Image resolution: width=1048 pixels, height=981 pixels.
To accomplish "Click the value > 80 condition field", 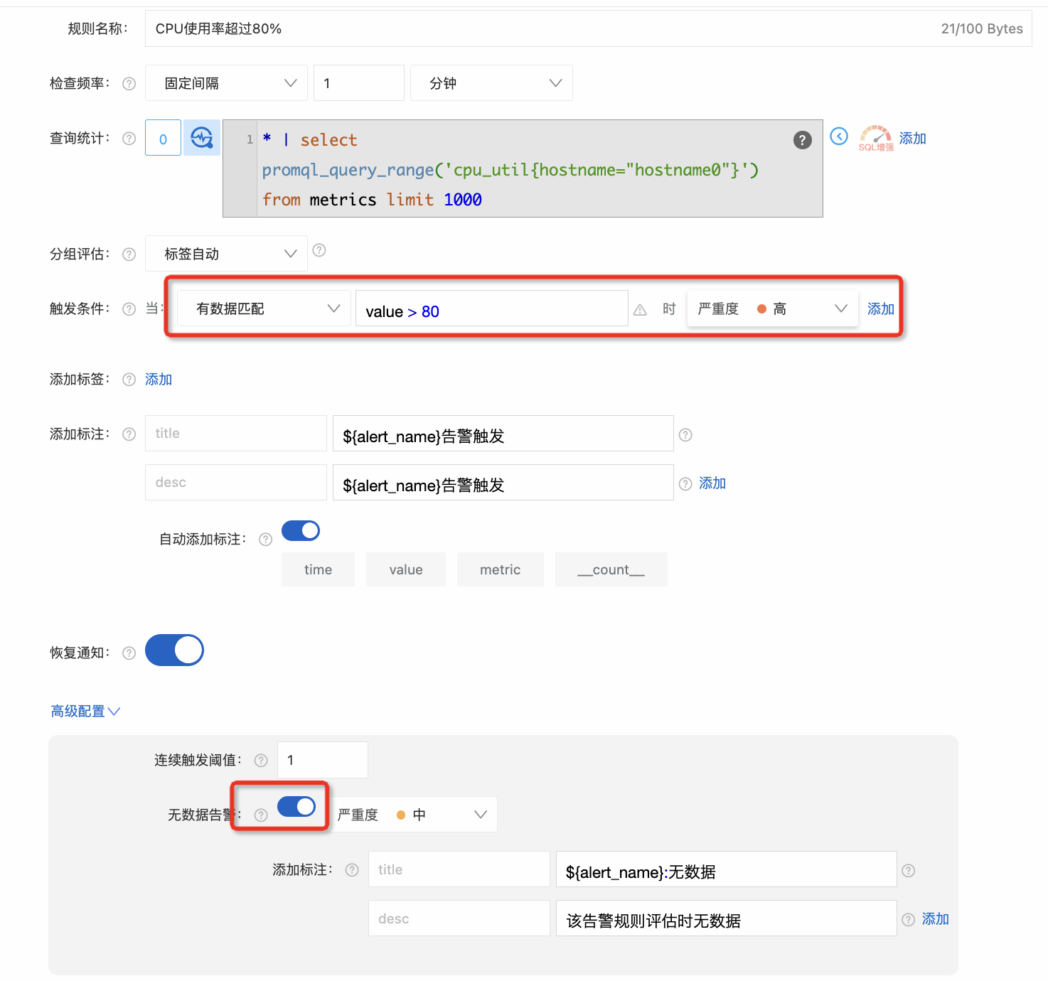I will pyautogui.click(x=492, y=309).
